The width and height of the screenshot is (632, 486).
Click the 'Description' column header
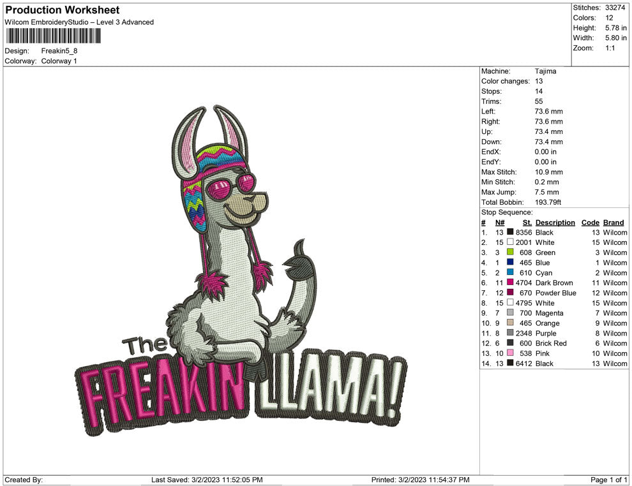click(x=555, y=223)
